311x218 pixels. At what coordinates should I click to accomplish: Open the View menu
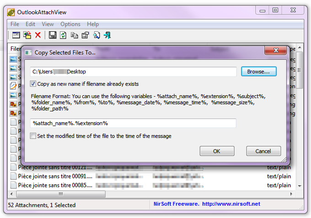coord(48,24)
